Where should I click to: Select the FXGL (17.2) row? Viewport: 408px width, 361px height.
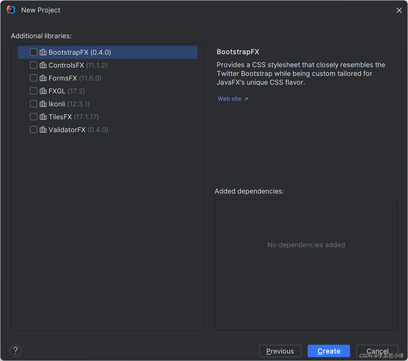click(108, 91)
